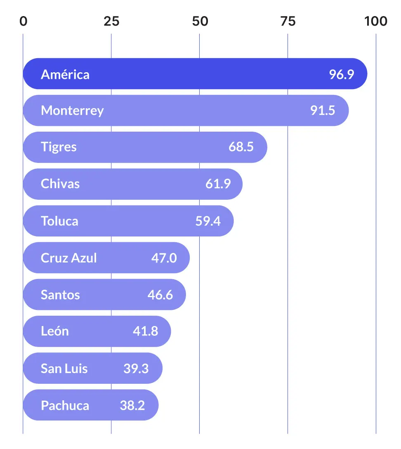Select the 50 axis tick label
The height and width of the screenshot is (449, 401).
[x=200, y=21]
